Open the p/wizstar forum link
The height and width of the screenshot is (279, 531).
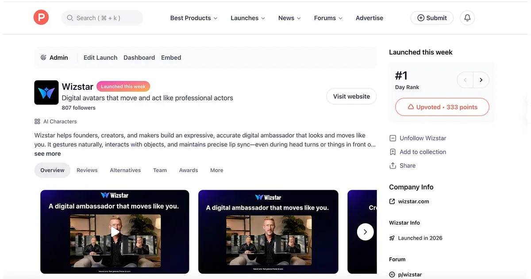click(x=410, y=275)
